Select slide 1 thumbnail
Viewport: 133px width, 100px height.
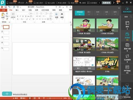pos(6,27)
